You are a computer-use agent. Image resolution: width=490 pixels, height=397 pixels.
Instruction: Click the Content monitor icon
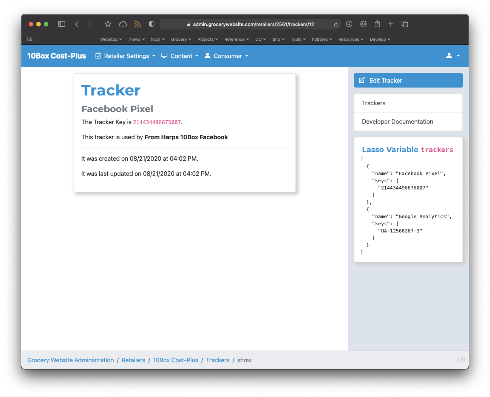click(x=164, y=56)
